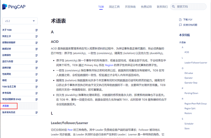This screenshot has width=211, height=138.
Task: Expand the 教程 section menu icon
Action: [x=36, y=81]
